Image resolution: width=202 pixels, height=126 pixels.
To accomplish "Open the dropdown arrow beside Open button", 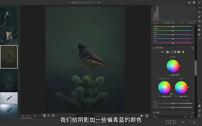I will 175,122.
